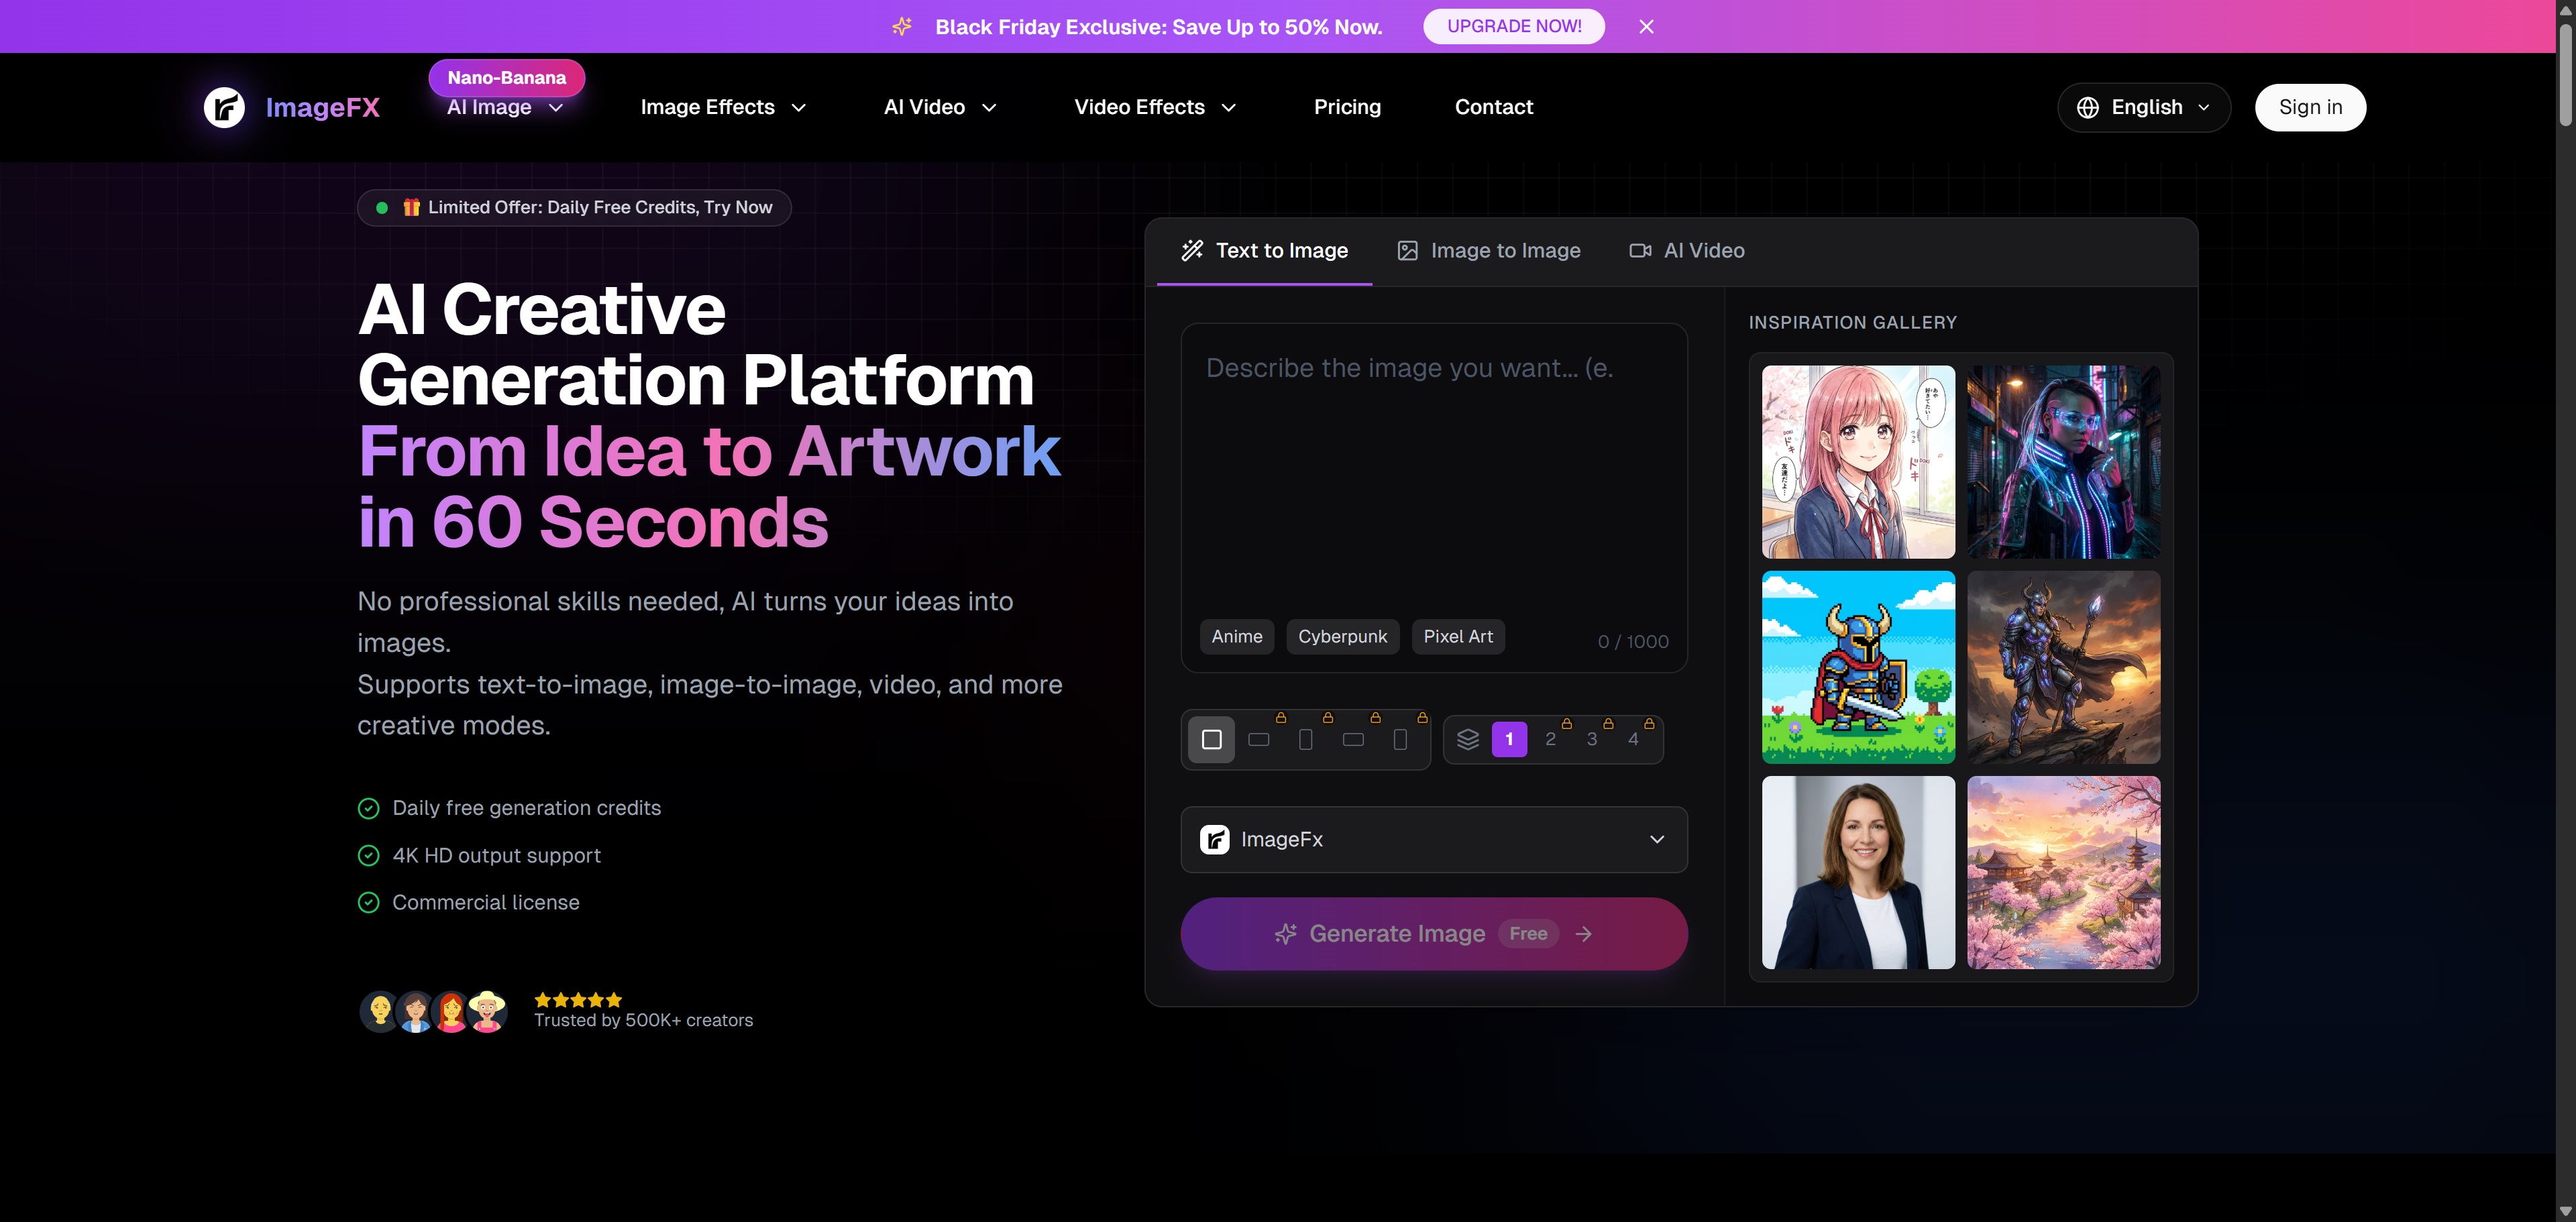Select the first locked landscape aspect ratio
The height and width of the screenshot is (1222, 2576).
point(1259,740)
